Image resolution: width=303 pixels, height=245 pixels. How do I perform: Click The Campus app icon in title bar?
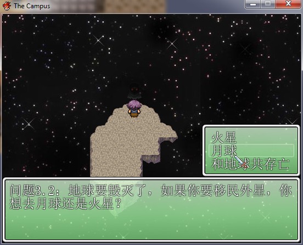click(x=7, y=6)
